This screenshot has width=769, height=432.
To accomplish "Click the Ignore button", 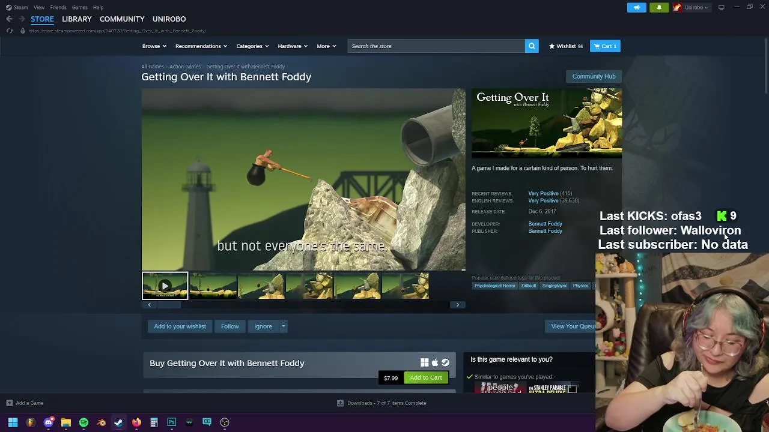I will click(x=263, y=326).
